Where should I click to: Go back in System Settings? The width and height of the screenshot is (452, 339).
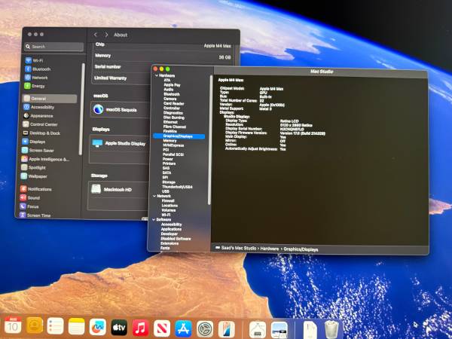[x=96, y=35]
